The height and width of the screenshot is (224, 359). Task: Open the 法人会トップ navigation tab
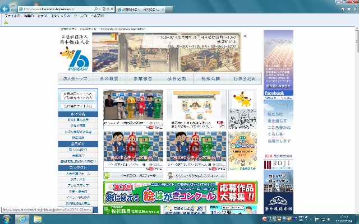point(73,79)
